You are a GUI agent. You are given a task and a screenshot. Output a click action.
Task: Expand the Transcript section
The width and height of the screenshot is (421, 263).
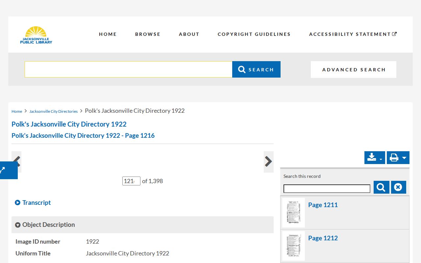(x=33, y=203)
